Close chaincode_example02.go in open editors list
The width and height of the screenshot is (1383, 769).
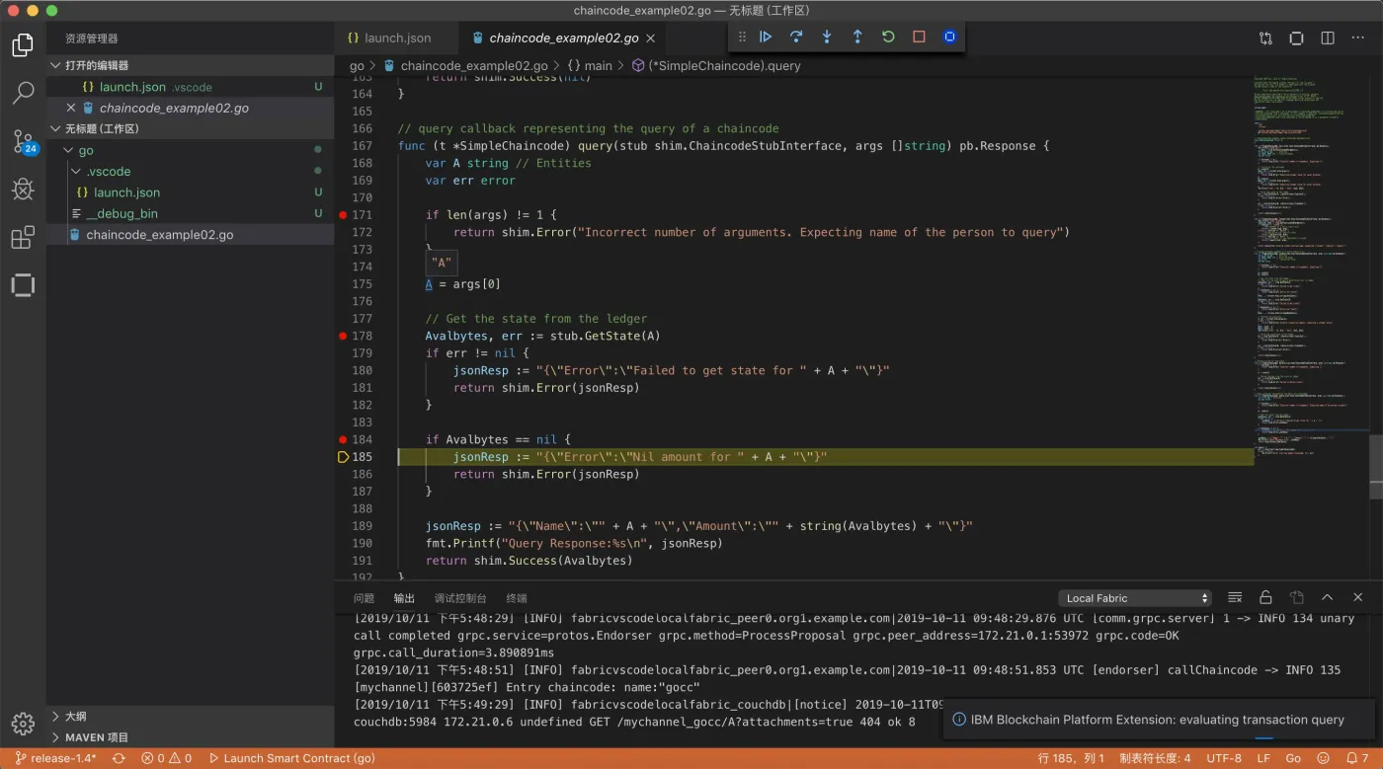pos(70,108)
